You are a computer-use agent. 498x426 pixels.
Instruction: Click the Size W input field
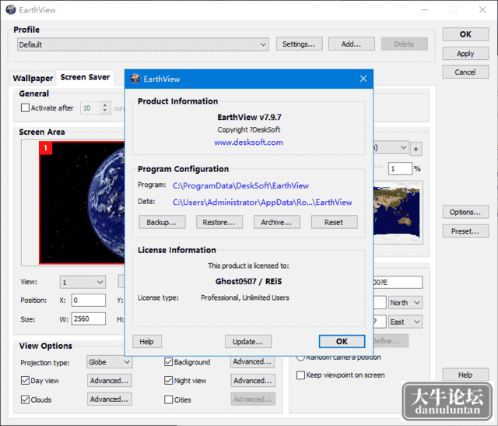click(x=89, y=319)
